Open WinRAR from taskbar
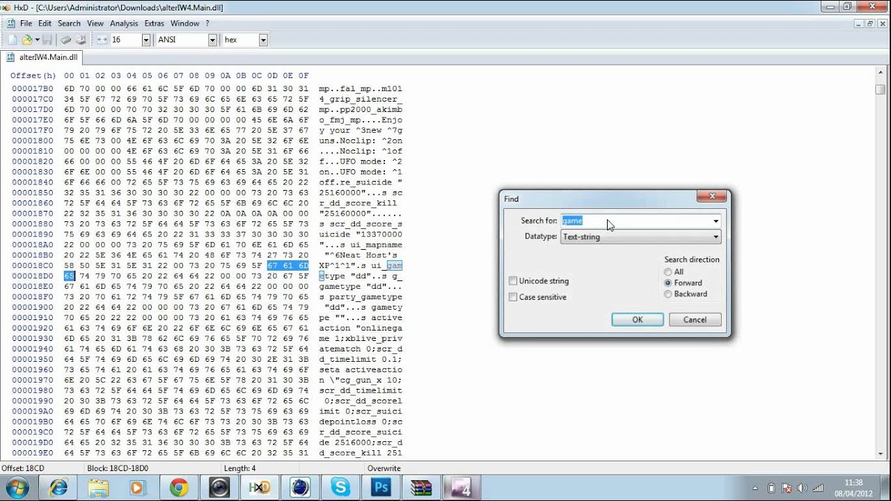The image size is (891, 501). click(x=421, y=488)
